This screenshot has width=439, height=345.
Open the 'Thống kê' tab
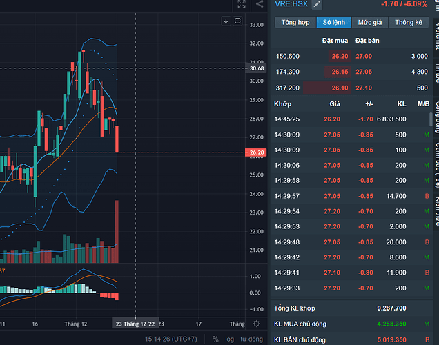(x=408, y=22)
